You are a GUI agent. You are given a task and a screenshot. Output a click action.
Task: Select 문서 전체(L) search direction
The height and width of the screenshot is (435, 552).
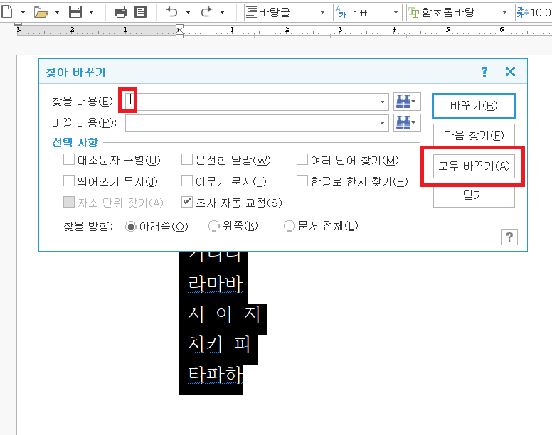(x=289, y=226)
